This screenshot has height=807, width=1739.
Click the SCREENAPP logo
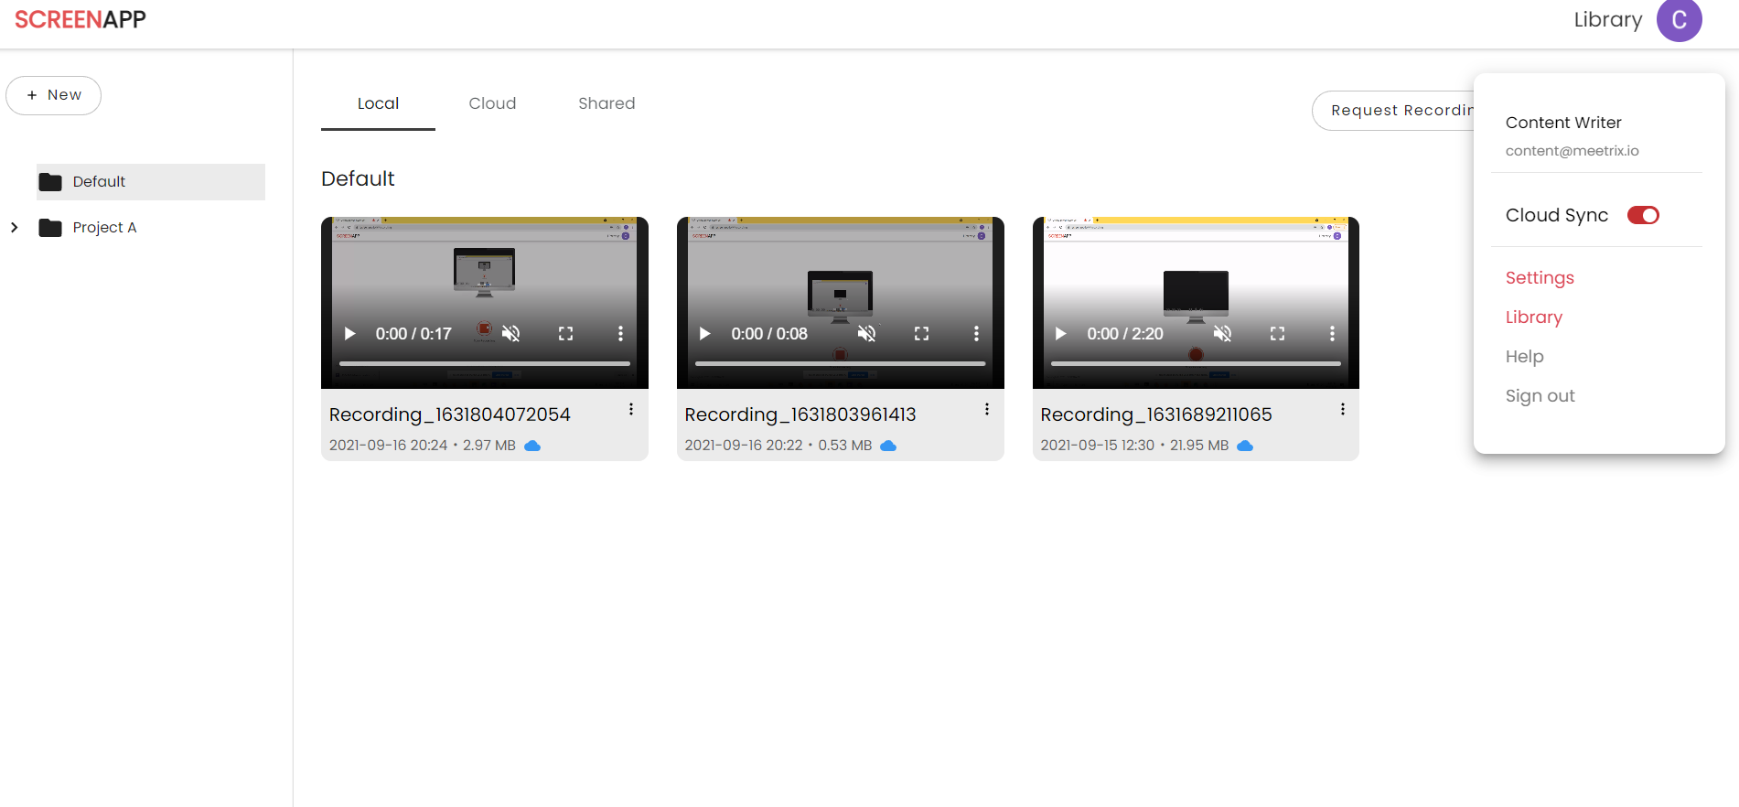click(81, 20)
